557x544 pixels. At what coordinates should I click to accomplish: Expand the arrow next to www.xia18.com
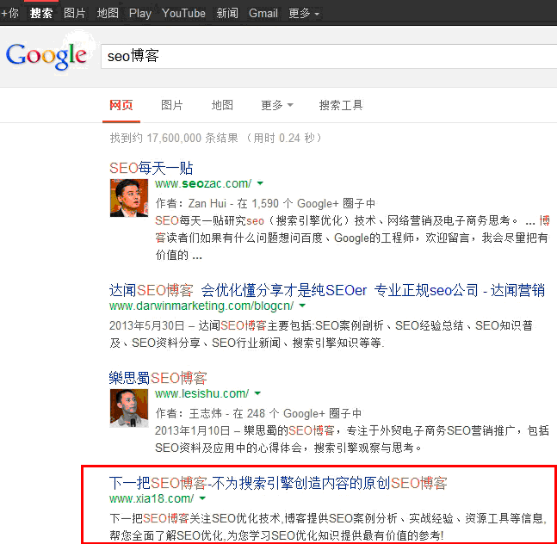click(202, 498)
